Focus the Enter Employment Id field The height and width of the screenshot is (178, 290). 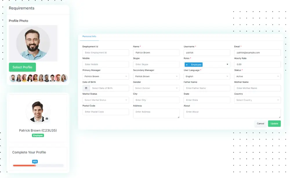tap(106, 53)
